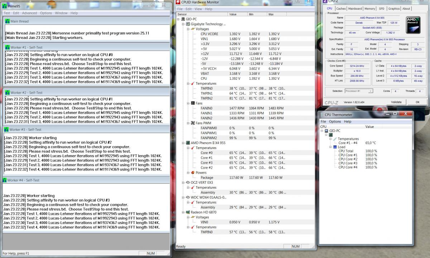The width and height of the screenshot is (430, 258).
Task: Collapse the GIO-PC node in Hardware Monitor
Action: pos(179,19)
